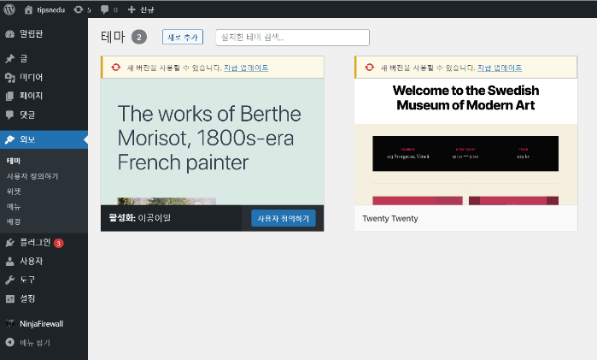Open the 사용자 menu label
597x360 pixels.
(x=32, y=261)
